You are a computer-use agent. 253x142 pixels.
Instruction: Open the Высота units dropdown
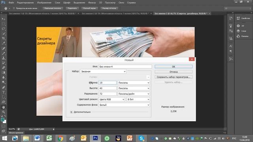[x=134, y=88]
